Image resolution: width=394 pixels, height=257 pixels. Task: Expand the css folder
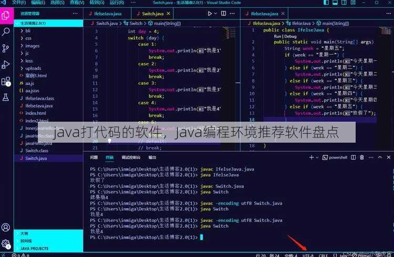click(x=48, y=38)
